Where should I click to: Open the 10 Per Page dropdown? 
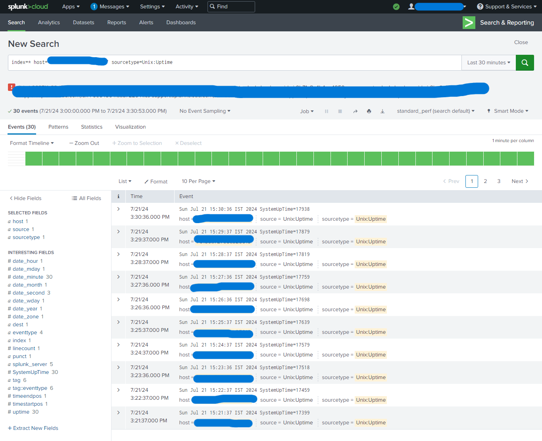pyautogui.click(x=198, y=181)
